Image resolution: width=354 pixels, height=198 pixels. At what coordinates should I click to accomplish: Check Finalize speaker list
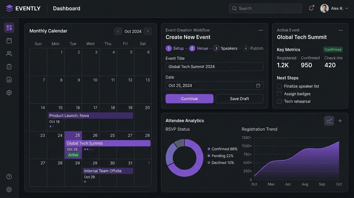(x=279, y=86)
